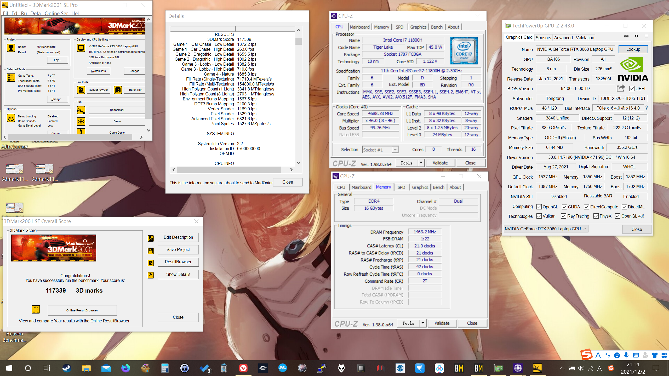Image resolution: width=669 pixels, height=376 pixels.
Task: Open the GPU selection dropdown in GPU-Z
Action: tap(546, 229)
